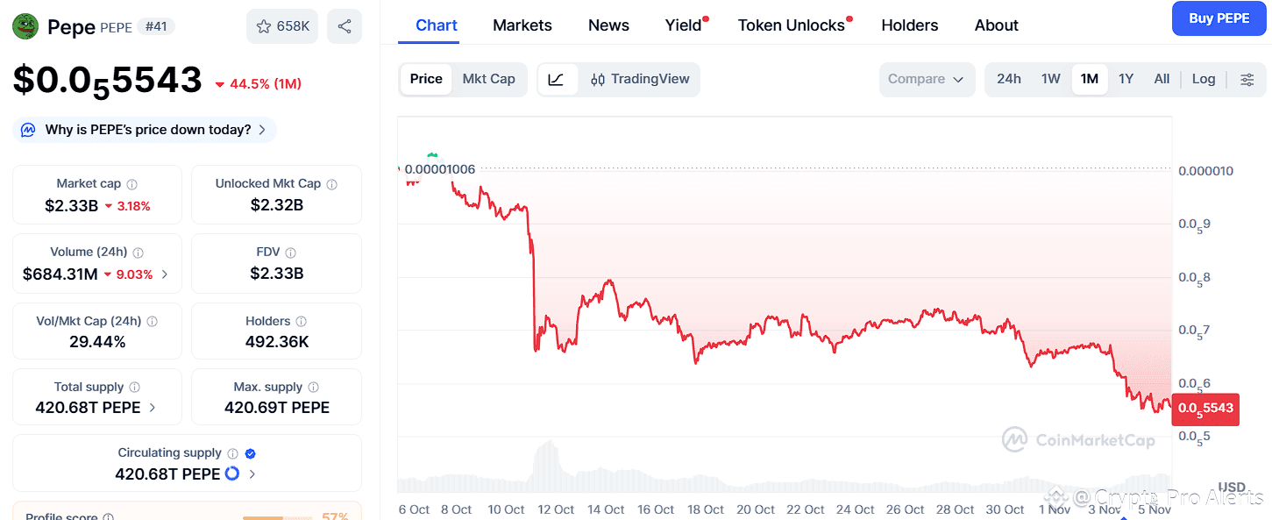Switch to the Token Unlocks tab
The image size is (1272, 520).
click(791, 25)
